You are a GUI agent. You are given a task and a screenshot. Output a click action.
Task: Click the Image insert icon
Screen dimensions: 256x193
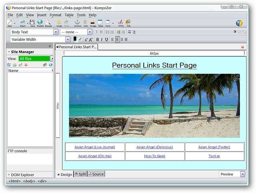tap(92, 23)
